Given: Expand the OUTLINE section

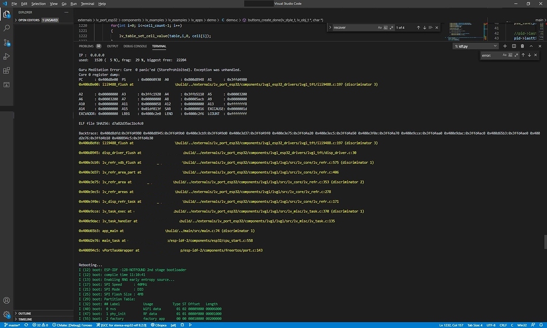Looking at the screenshot, I should (24, 314).
